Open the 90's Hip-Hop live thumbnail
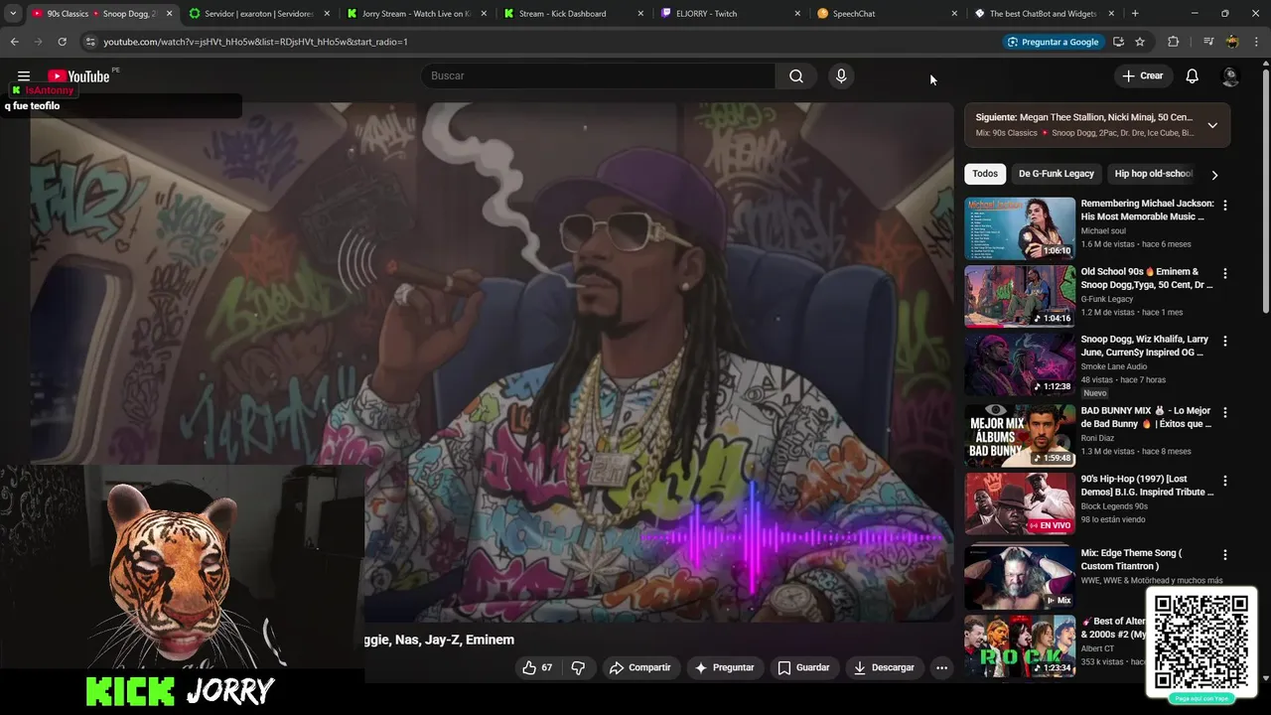The height and width of the screenshot is (715, 1271). pyautogui.click(x=1020, y=503)
